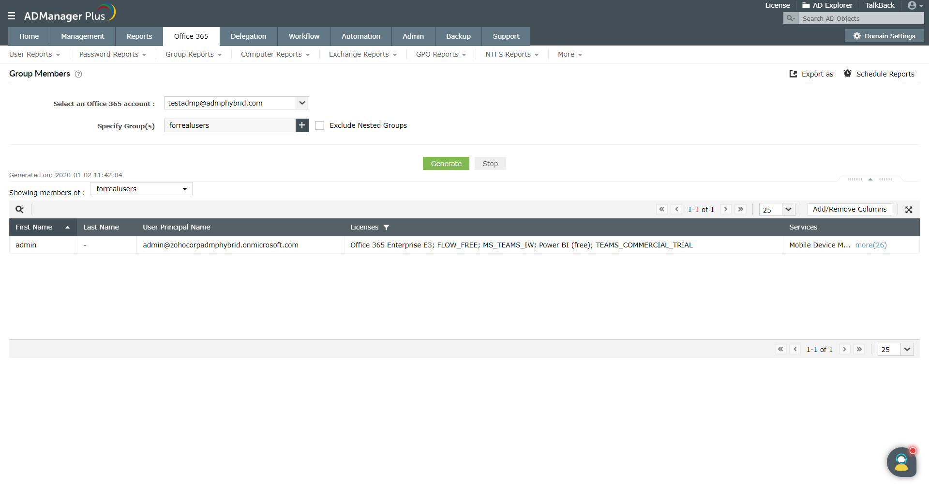This screenshot has width=929, height=490.
Task: Add a group with the plus icon
Action: (x=302, y=125)
